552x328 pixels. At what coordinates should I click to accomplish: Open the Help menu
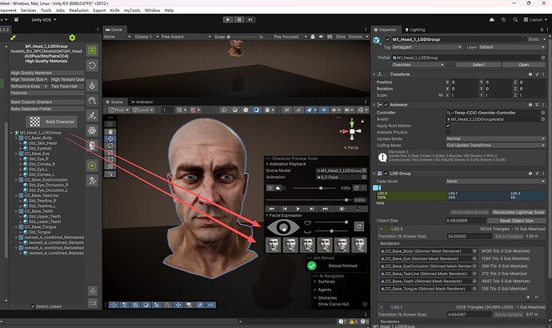pyautogui.click(x=169, y=10)
